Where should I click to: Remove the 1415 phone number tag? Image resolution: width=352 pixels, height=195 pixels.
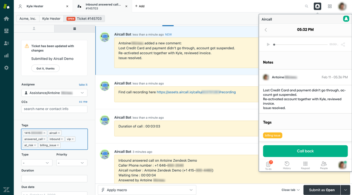(x=44, y=133)
